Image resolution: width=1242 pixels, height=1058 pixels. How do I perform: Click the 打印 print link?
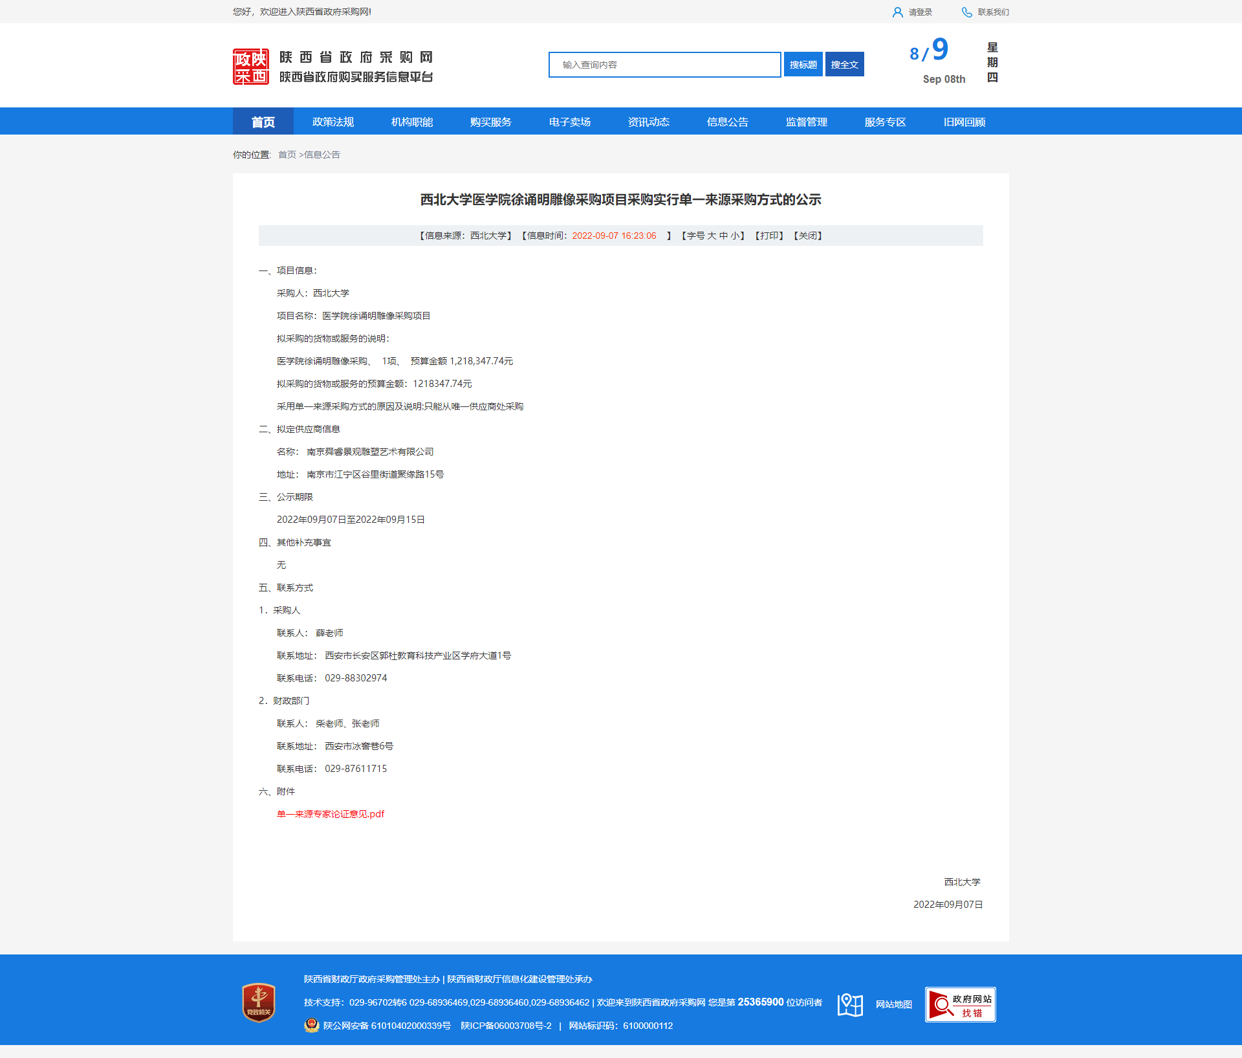(x=769, y=236)
